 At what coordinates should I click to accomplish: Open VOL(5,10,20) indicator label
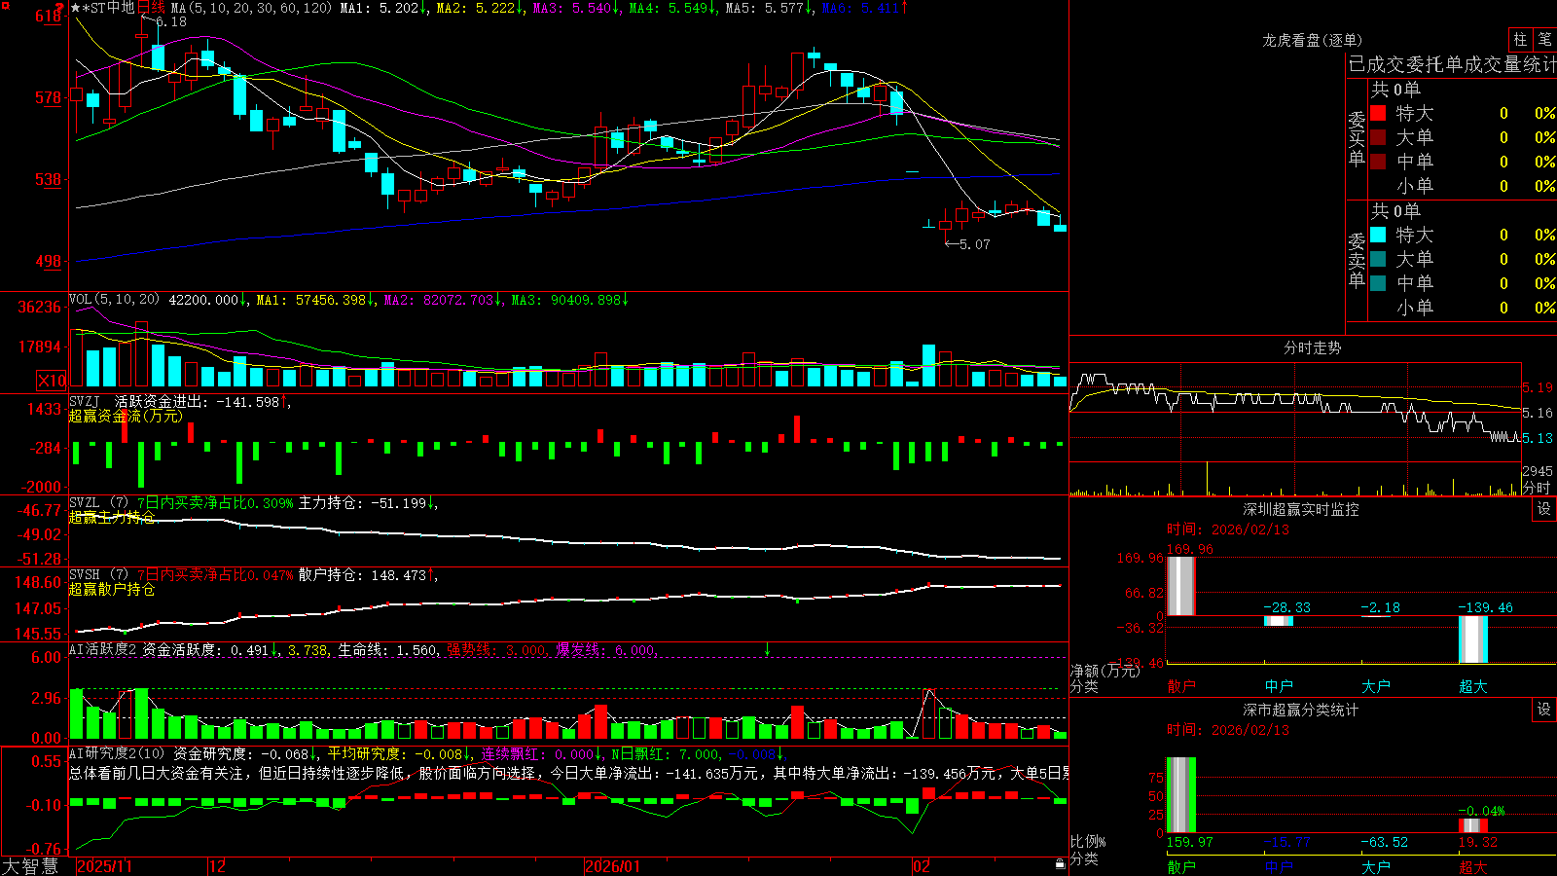114,300
